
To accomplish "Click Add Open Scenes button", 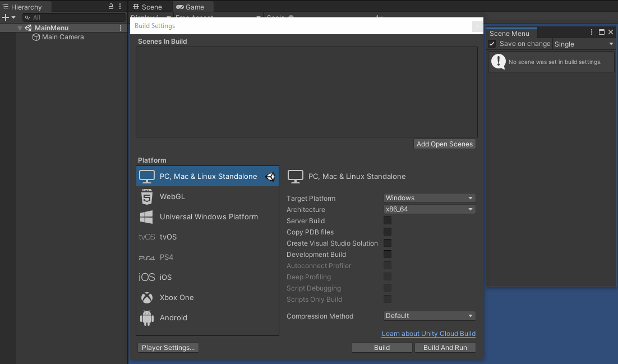I will tap(445, 144).
